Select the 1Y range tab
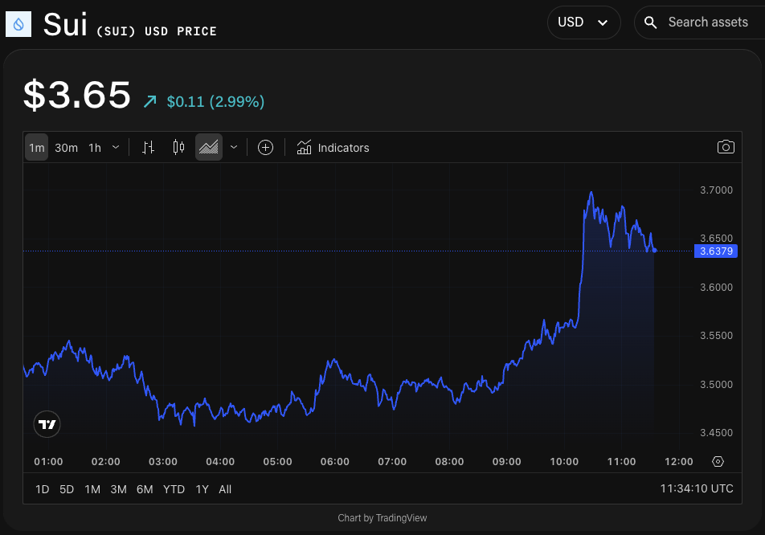This screenshot has width=765, height=535. pyautogui.click(x=202, y=488)
